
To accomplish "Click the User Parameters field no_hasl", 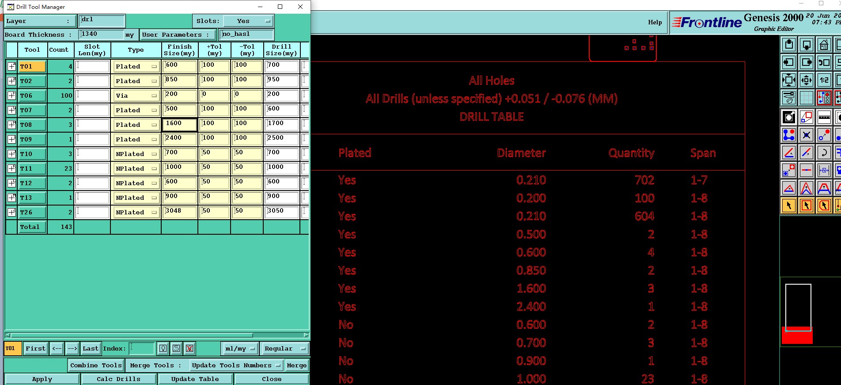I will [246, 34].
